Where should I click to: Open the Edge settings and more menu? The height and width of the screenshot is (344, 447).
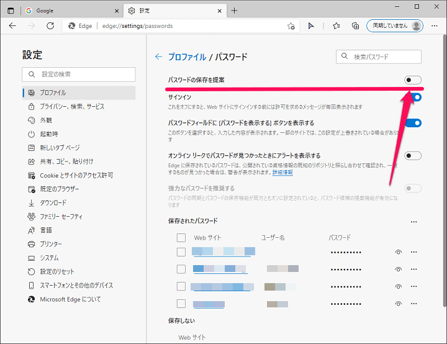[435, 26]
